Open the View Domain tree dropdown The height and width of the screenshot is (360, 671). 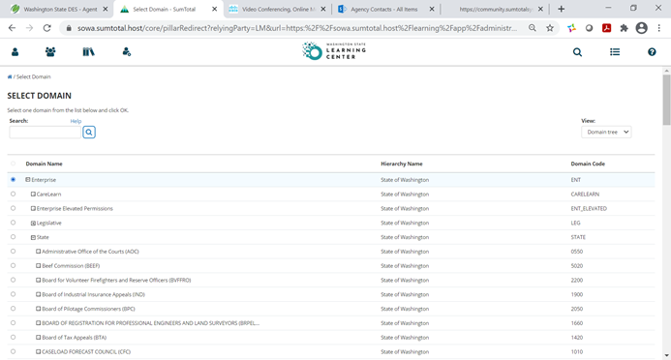[606, 133]
